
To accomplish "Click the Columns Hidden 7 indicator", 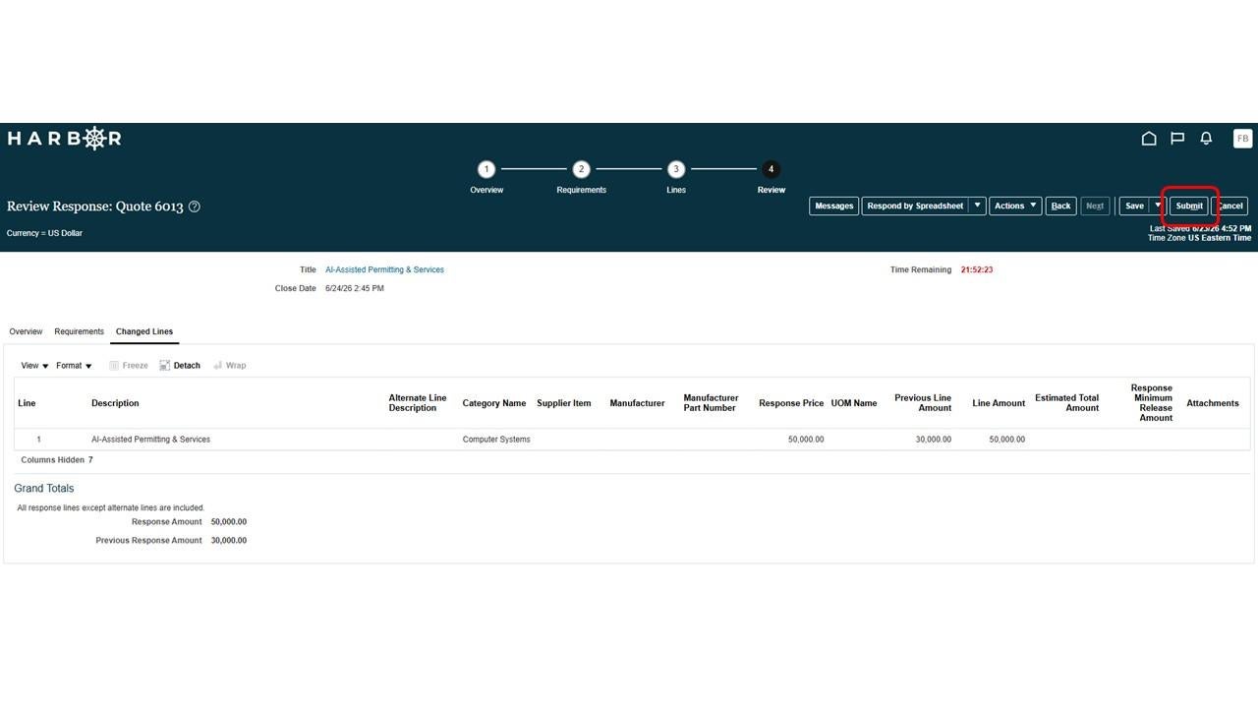I will (57, 460).
